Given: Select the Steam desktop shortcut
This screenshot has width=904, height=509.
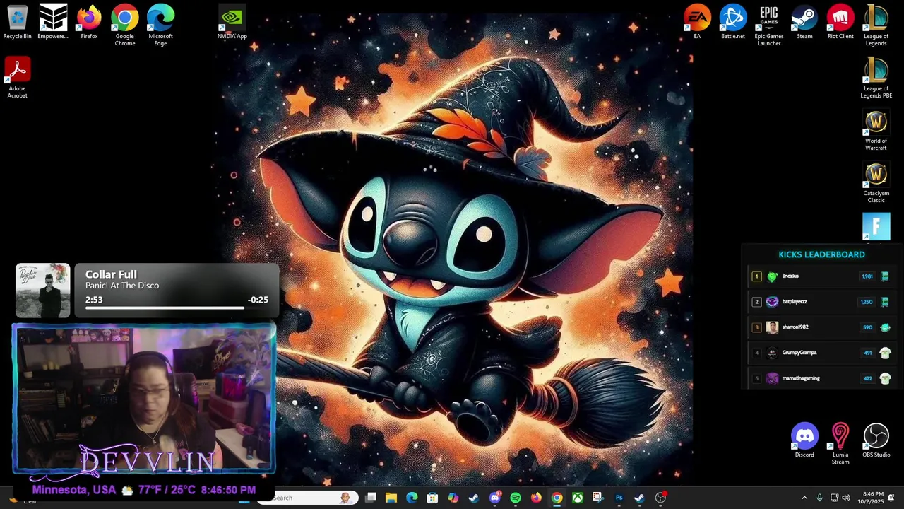Looking at the screenshot, I should (x=804, y=22).
